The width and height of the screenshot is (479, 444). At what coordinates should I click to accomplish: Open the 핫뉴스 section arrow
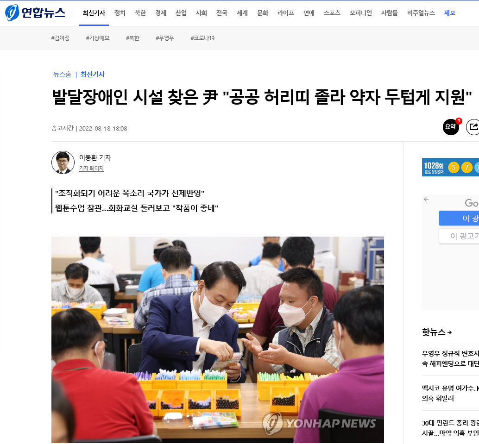point(449,332)
